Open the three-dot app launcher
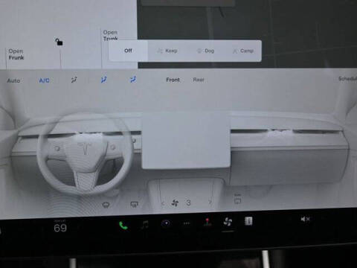Image resolution: width=357 pixels, height=268 pixels. [x=187, y=223]
